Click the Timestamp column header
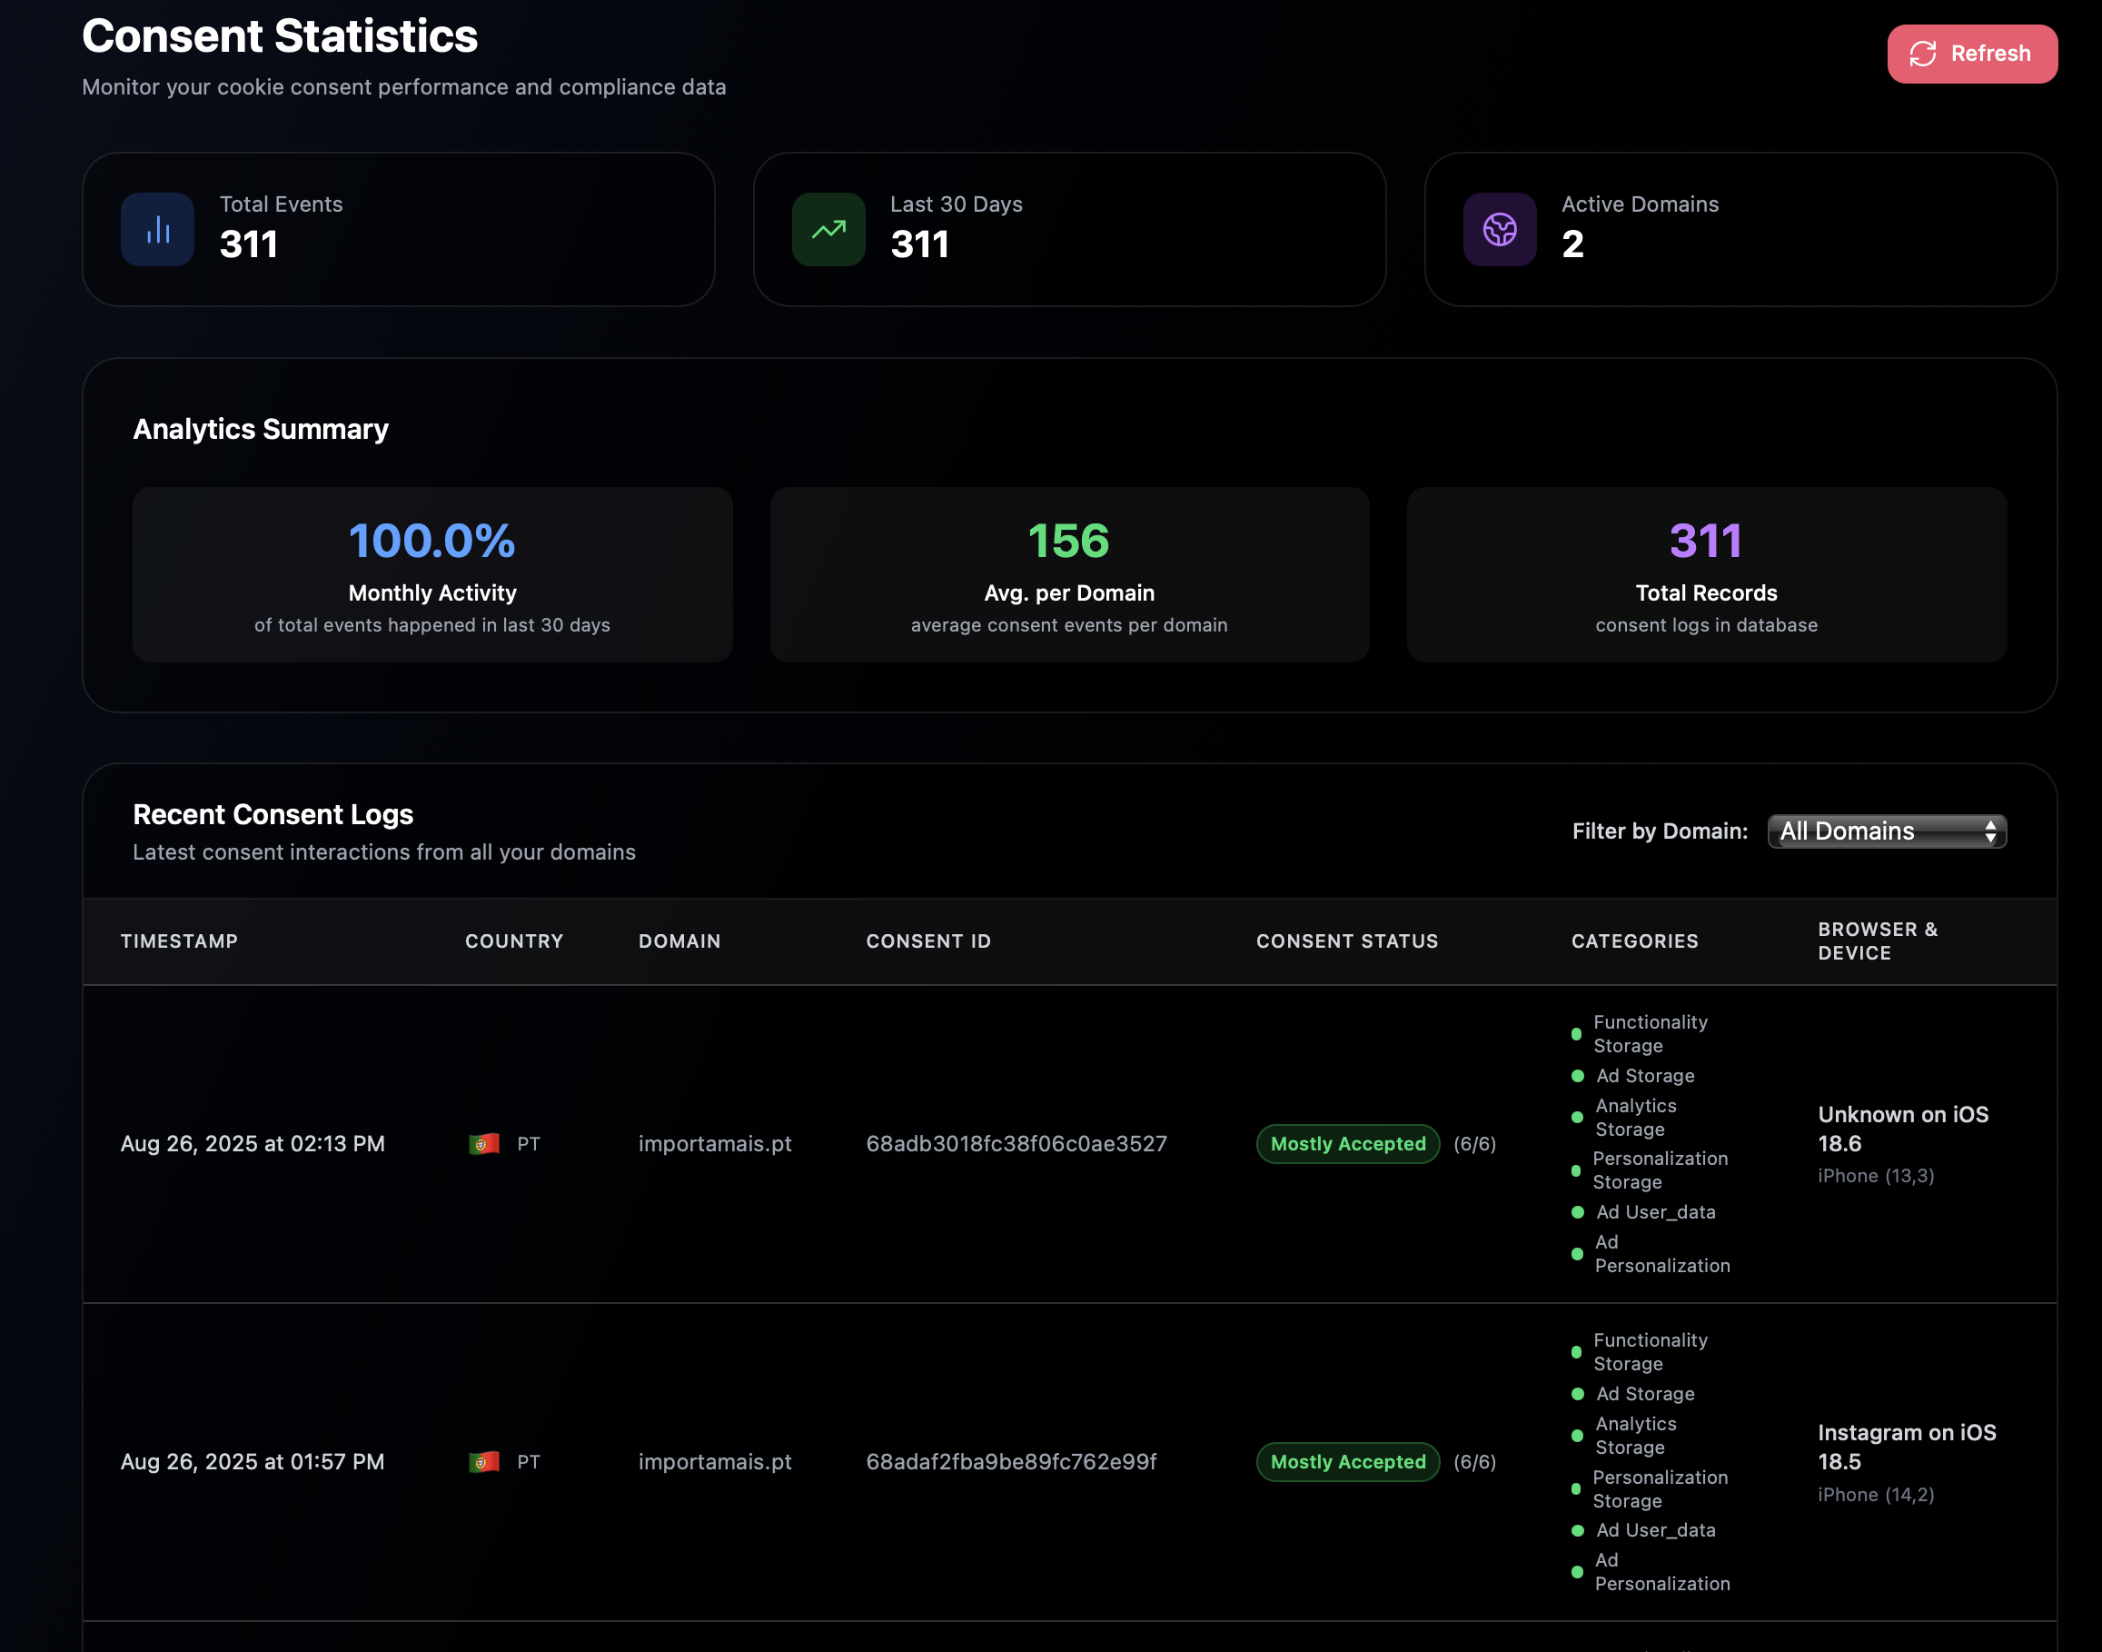 click(x=179, y=941)
